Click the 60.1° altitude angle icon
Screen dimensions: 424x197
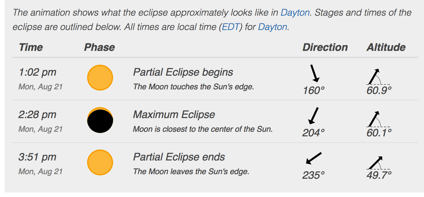tap(378, 119)
